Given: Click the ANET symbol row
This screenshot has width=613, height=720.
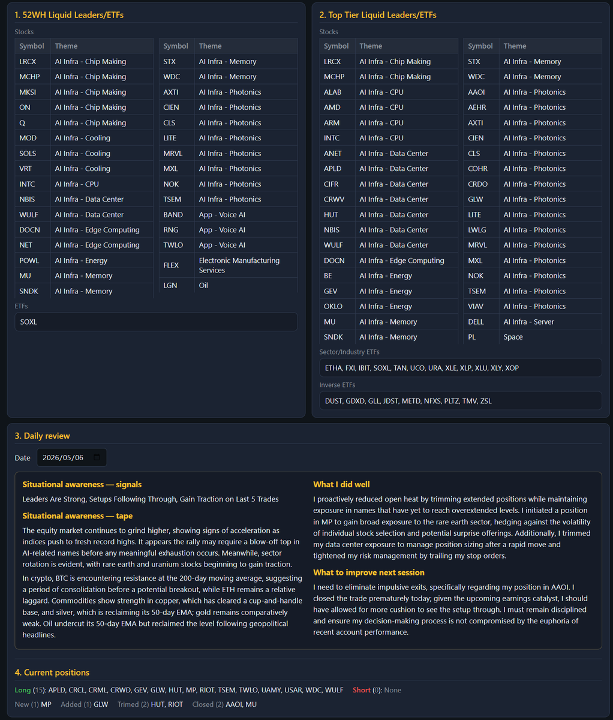Looking at the screenshot, I should [x=389, y=154].
